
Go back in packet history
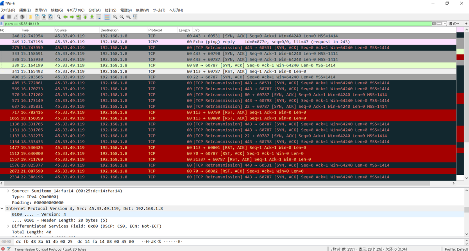point(66,17)
